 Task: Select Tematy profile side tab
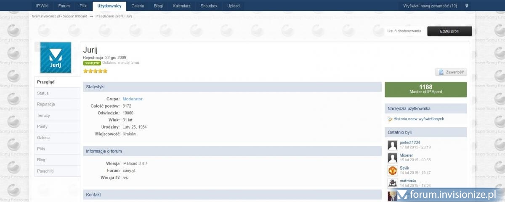point(57,115)
